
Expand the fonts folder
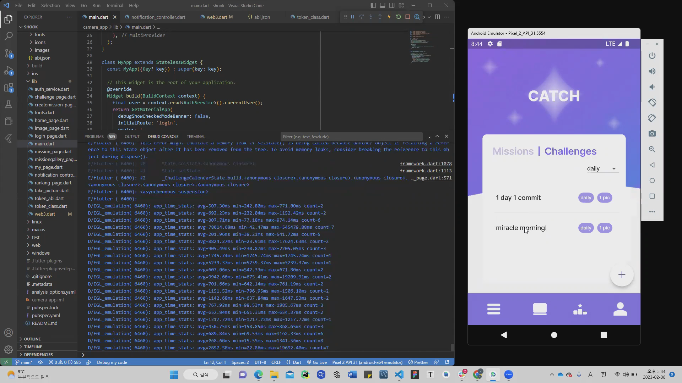click(40, 34)
